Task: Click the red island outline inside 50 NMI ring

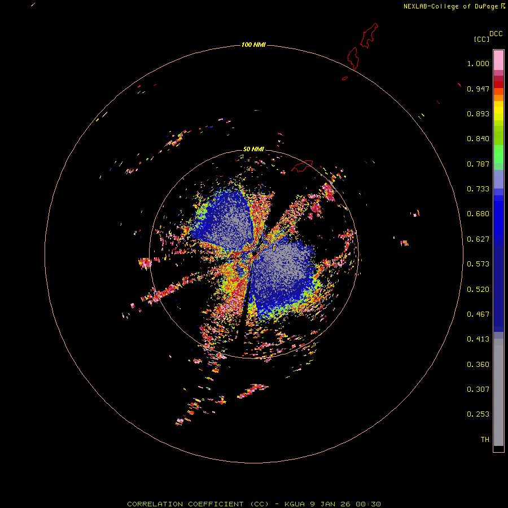Action: 302,166
